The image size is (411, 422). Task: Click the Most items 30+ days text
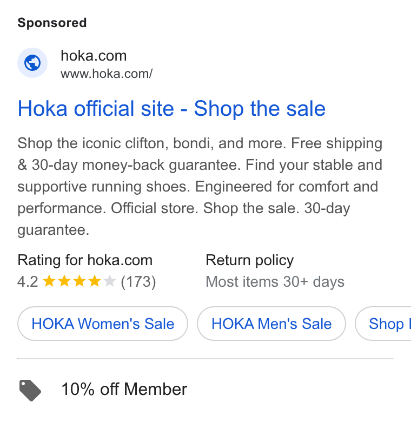[275, 282]
